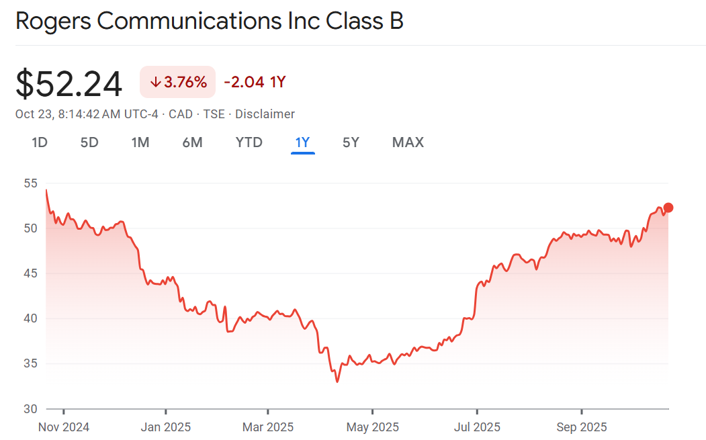
Task: Show the MAX history range
Action: coord(408,142)
